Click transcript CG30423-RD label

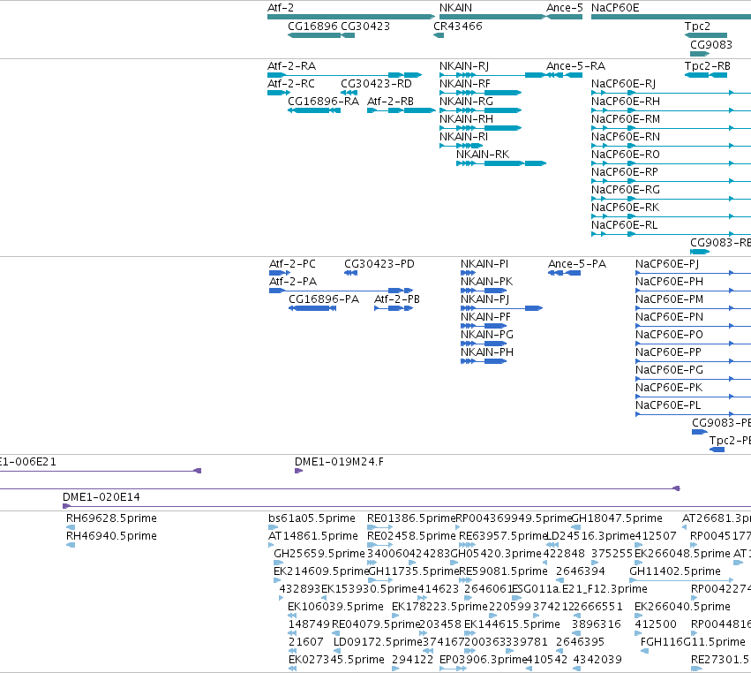point(377,83)
